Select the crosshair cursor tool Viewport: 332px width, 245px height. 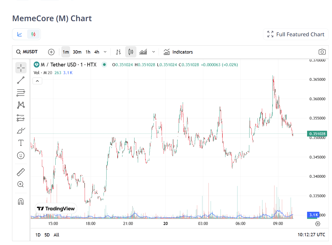pos(21,68)
